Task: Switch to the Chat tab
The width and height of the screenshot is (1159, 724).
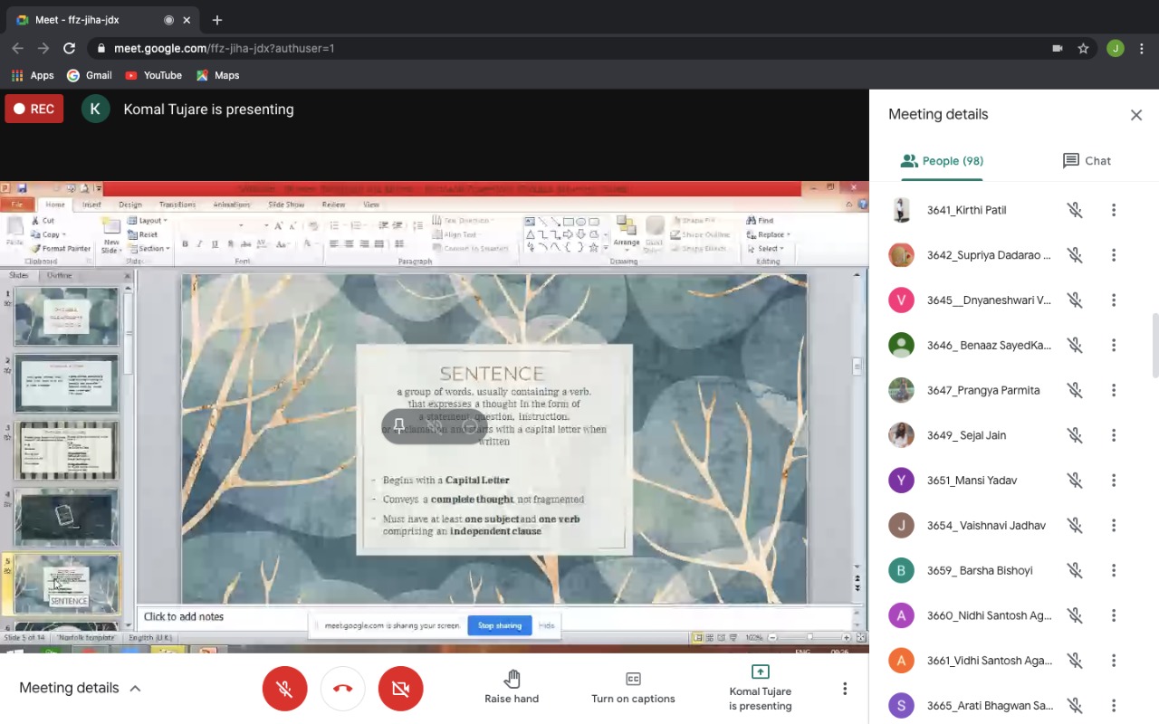Action: (1086, 161)
